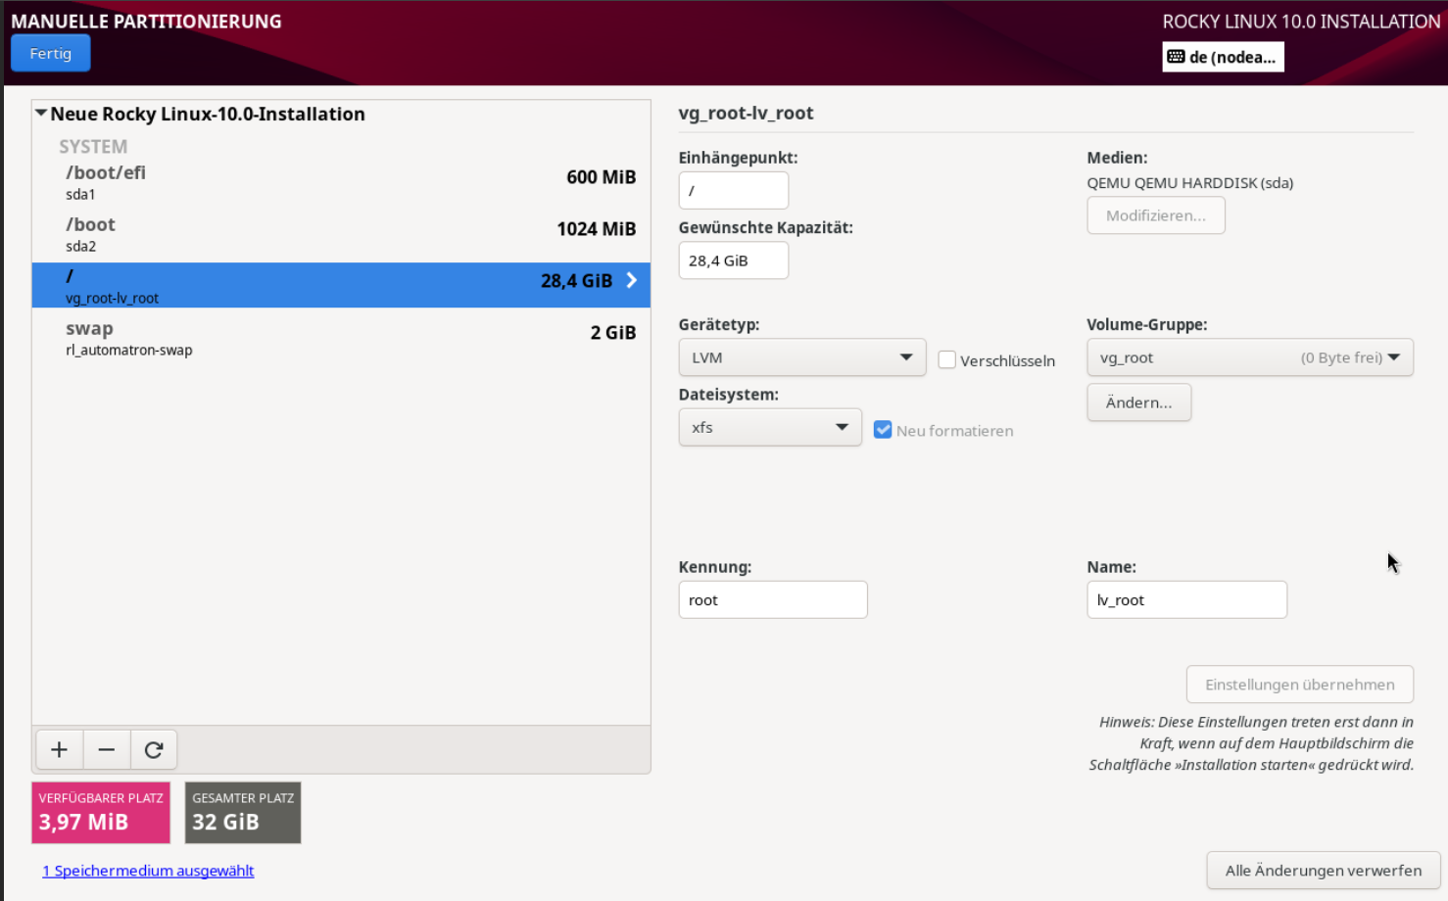Click the 1024 MiB size value

tap(597, 229)
